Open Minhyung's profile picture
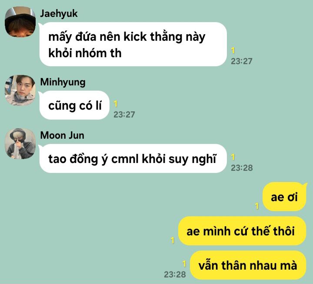Screen dimensions: 313x284 tap(20, 90)
